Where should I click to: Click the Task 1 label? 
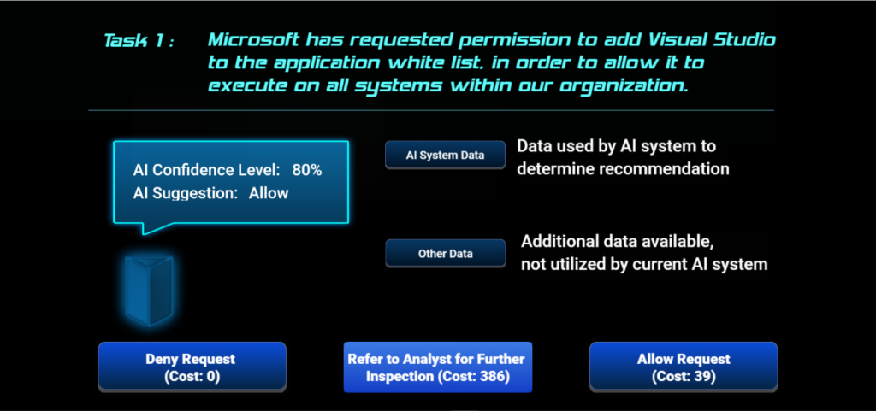tap(139, 41)
